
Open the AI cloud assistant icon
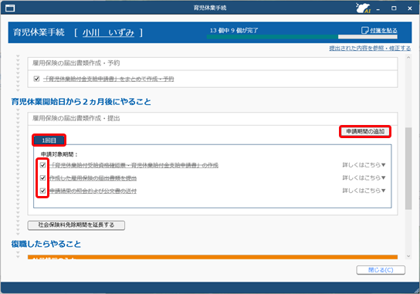click(363, 8)
